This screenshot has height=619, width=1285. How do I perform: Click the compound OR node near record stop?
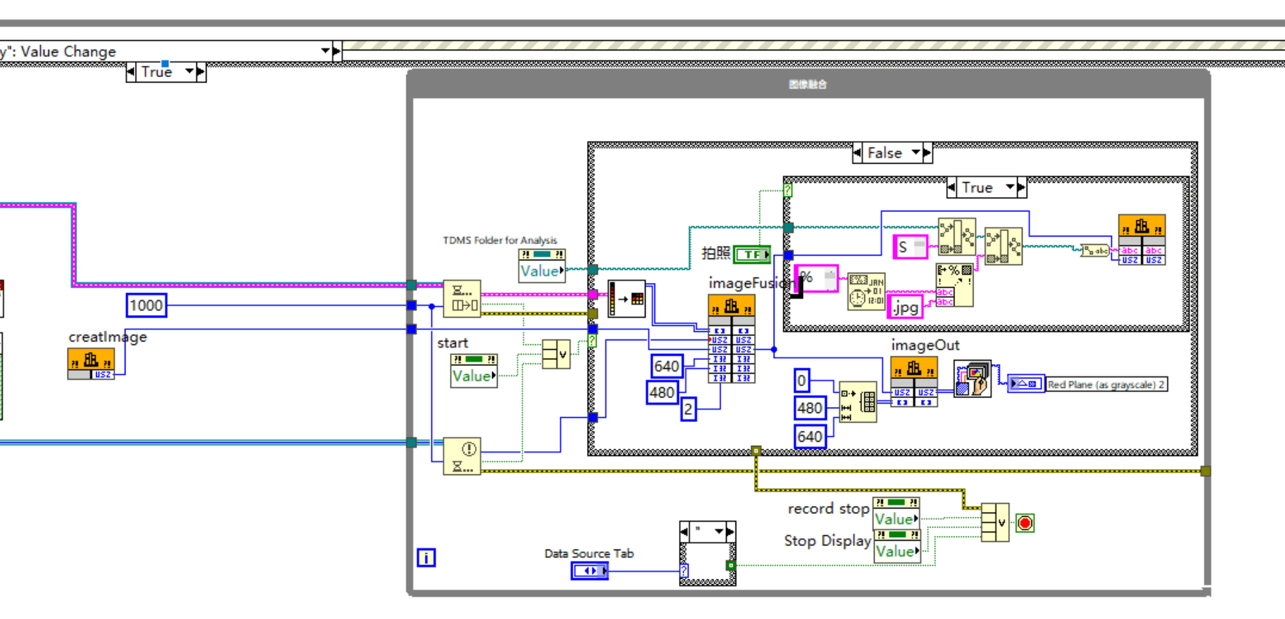pyautogui.click(x=995, y=524)
